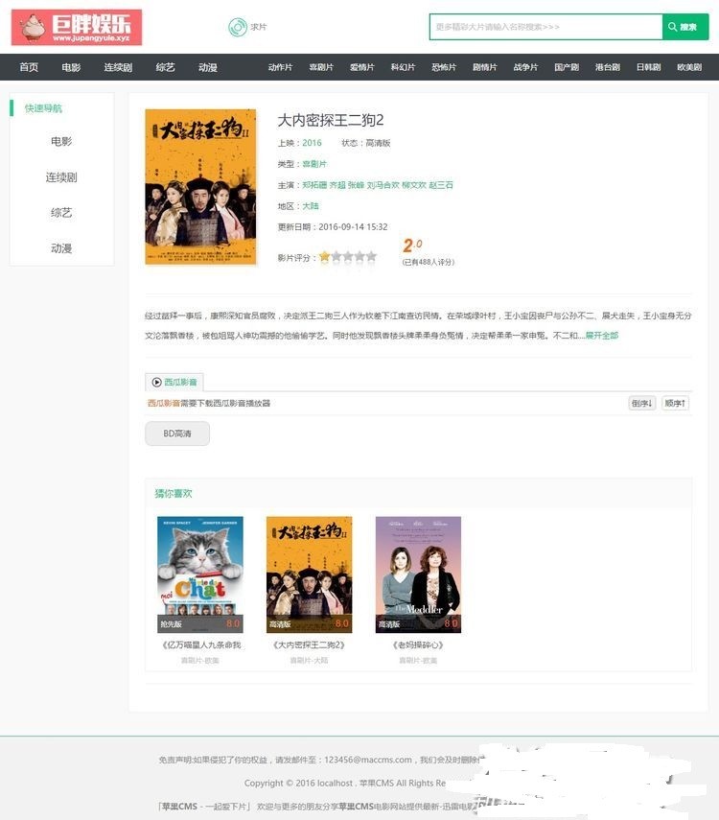Sort episodes with 倒序 button
The image size is (719, 820).
641,403
